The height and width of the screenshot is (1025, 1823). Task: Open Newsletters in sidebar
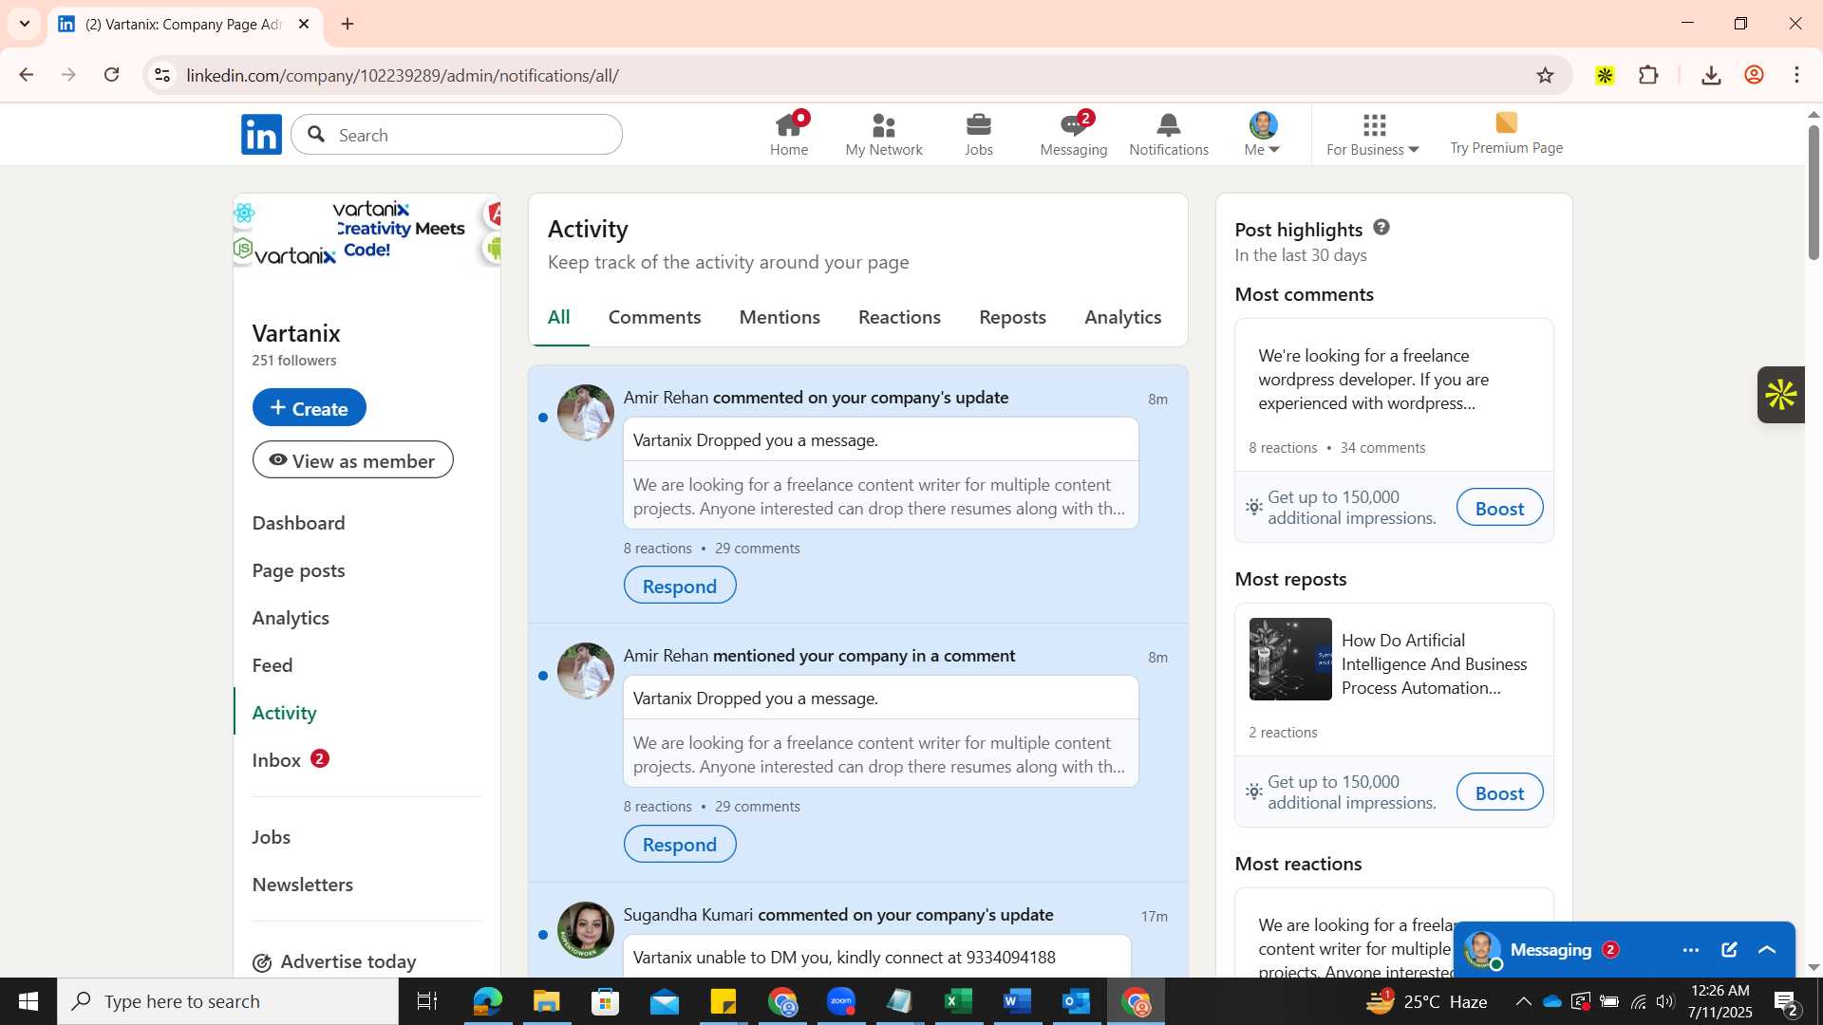pyautogui.click(x=303, y=885)
